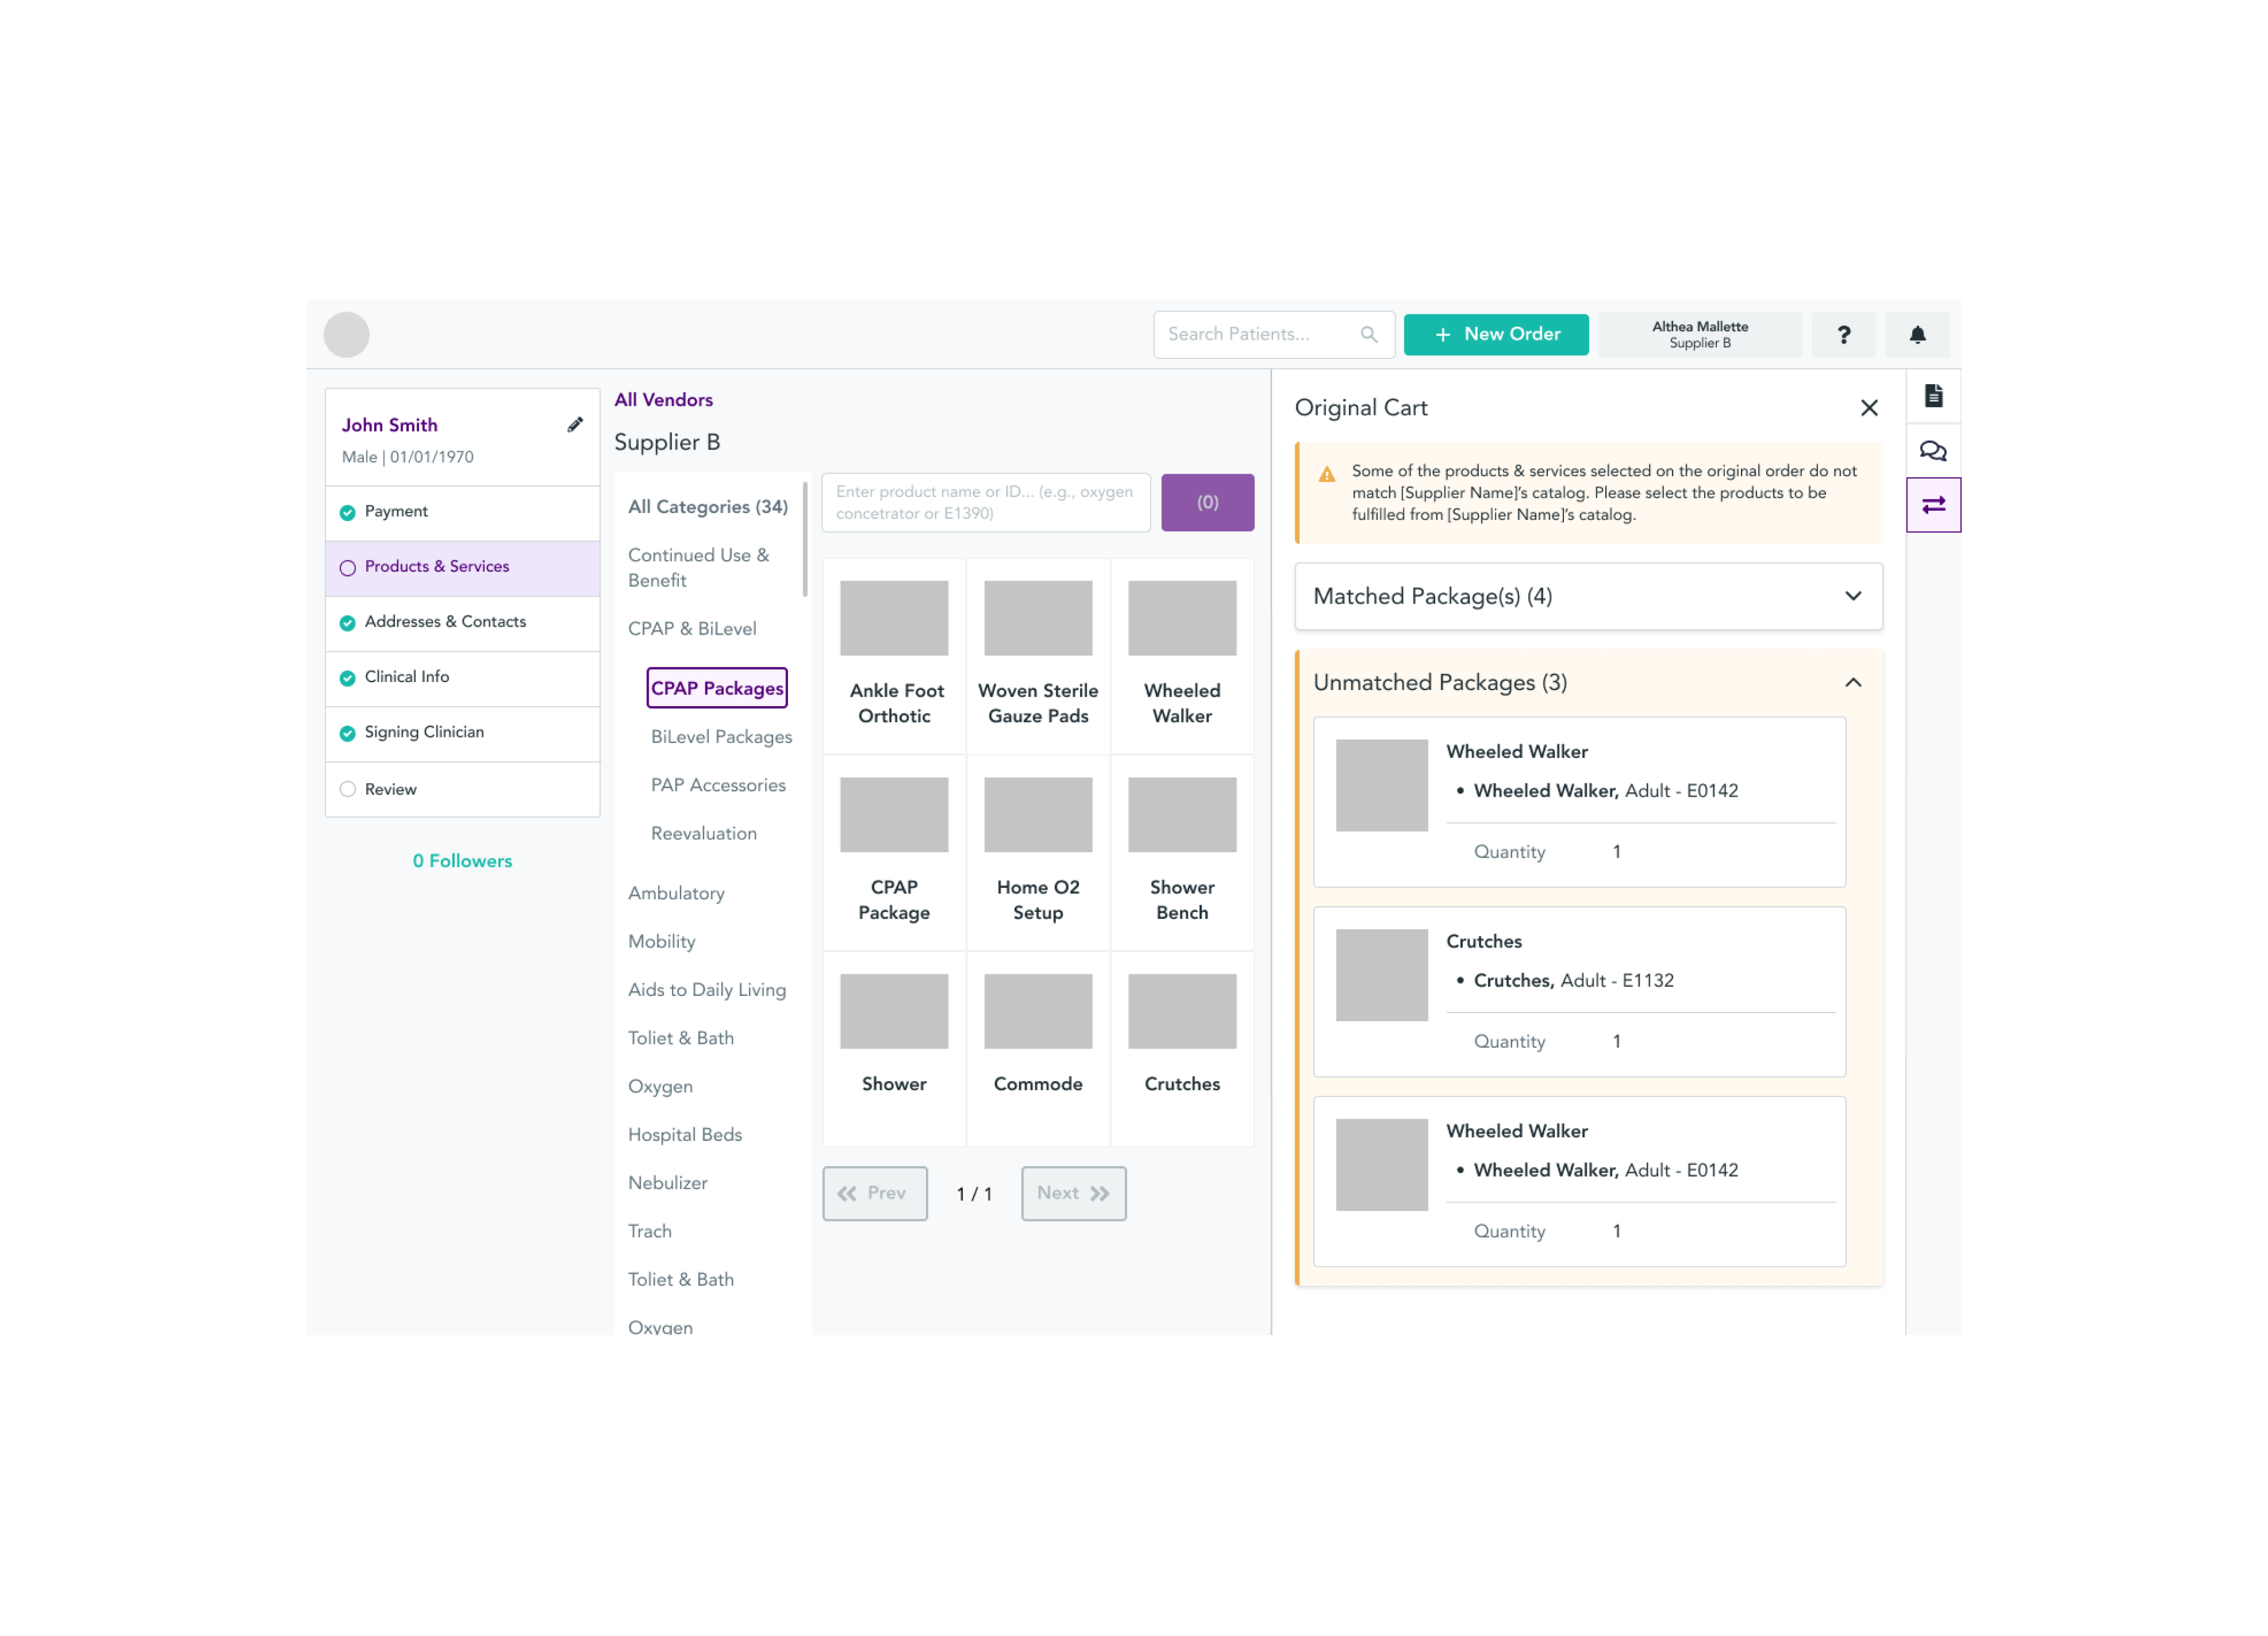Toggle the cart swap arrows icon
The image size is (2268, 1636).
[1934, 505]
